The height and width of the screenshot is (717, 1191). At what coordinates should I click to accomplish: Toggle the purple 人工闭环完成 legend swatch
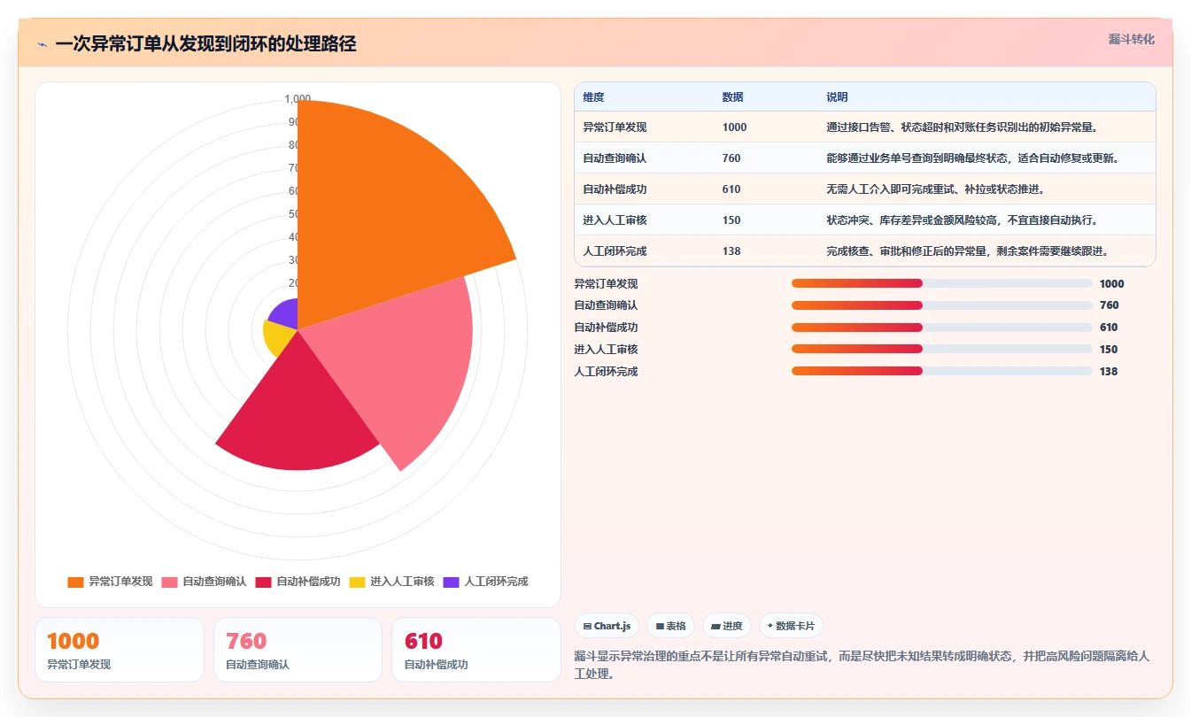[451, 582]
